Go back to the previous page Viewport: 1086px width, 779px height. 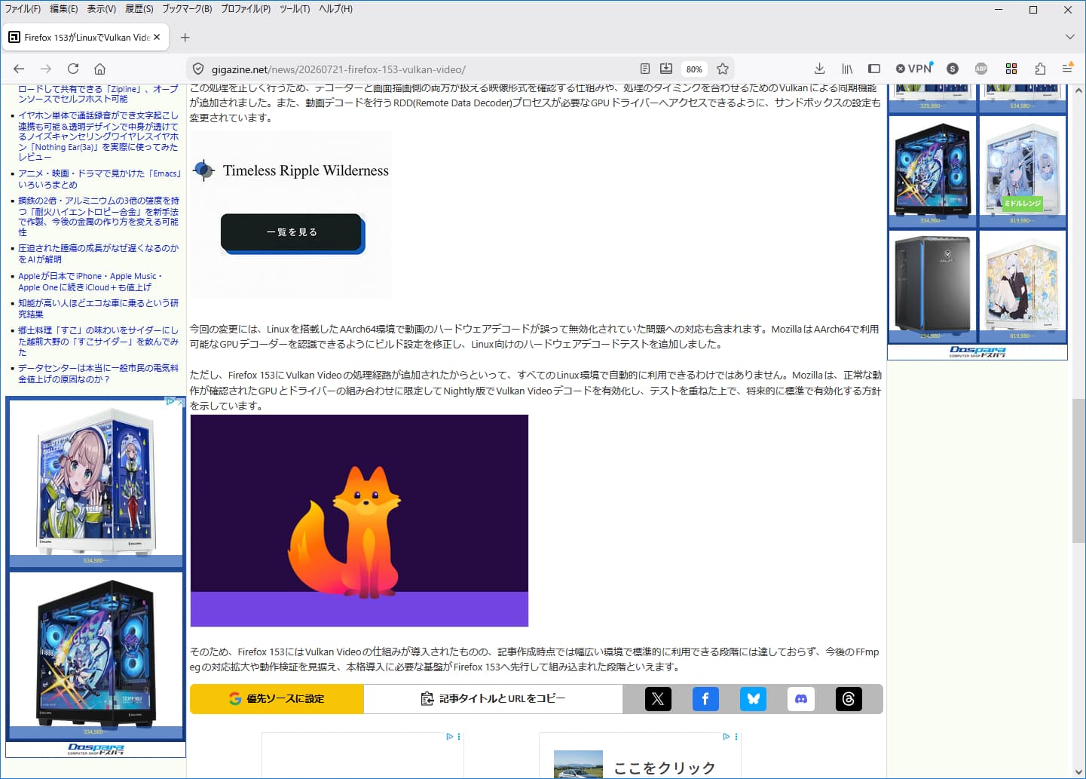coord(19,69)
